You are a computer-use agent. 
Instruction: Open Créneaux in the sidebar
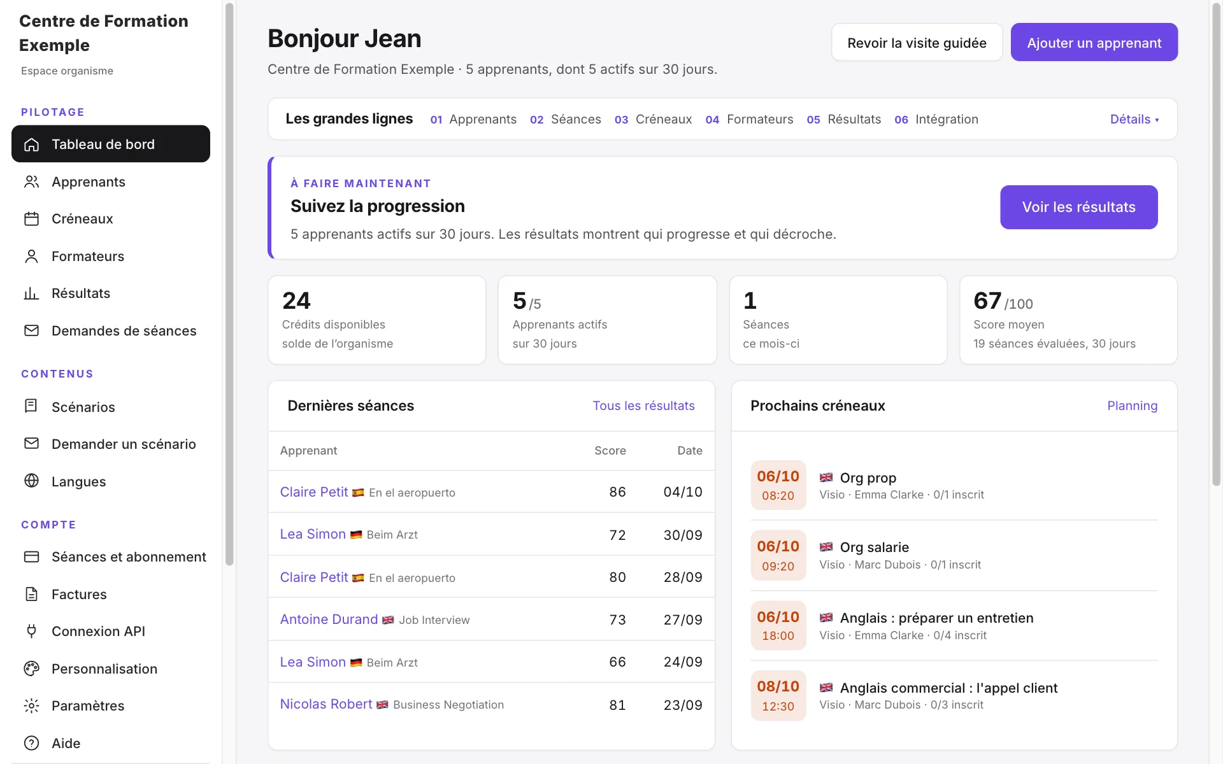[111, 219]
